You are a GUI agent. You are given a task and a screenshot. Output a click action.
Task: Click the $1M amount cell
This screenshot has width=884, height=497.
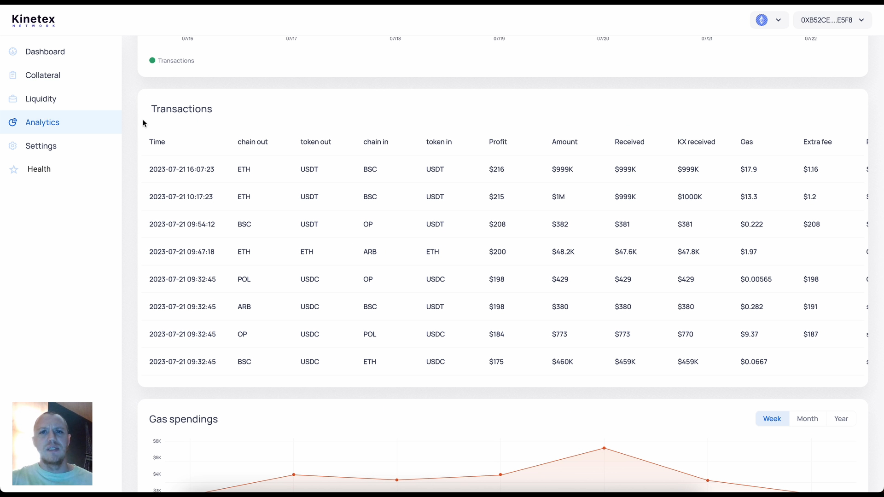pos(558,197)
